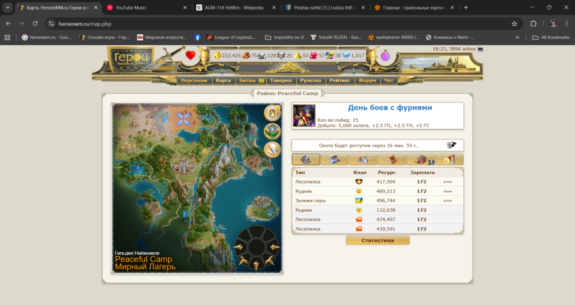The width and height of the screenshot is (575, 305).
Task: Click the fury battle event thumbnail
Action: point(304,115)
